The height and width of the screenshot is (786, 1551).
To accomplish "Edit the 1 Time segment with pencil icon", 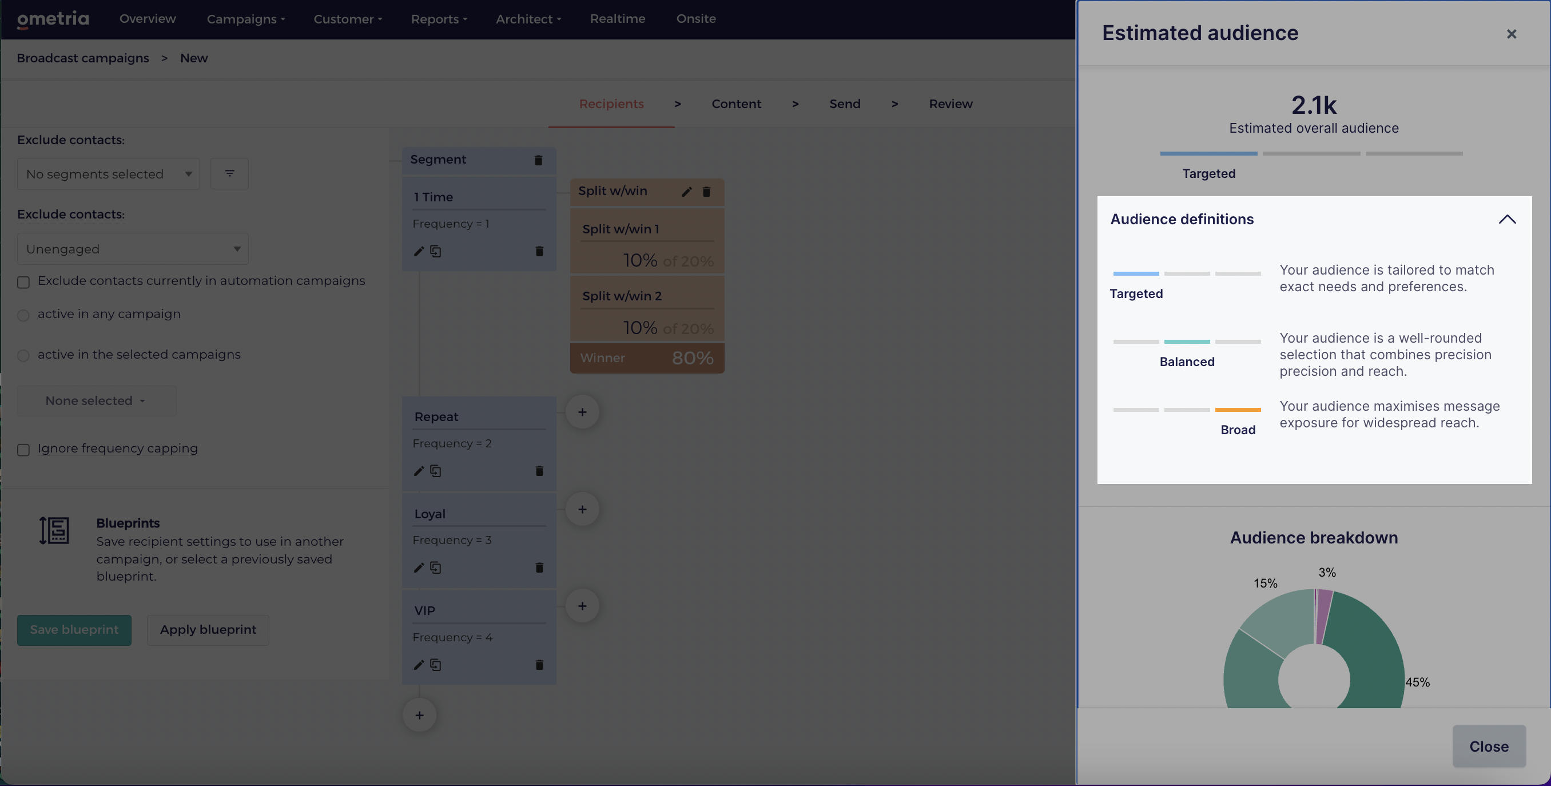I will pos(419,251).
